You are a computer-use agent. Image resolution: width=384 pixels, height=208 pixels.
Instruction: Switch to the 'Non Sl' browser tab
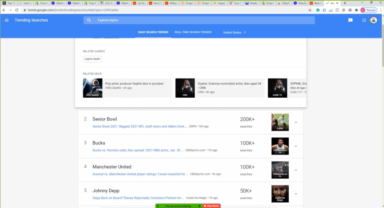[155, 3]
